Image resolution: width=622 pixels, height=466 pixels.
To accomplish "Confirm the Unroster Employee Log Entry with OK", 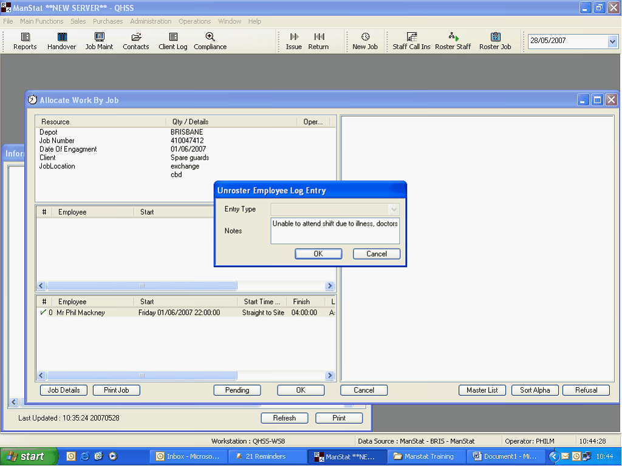I will click(x=318, y=254).
